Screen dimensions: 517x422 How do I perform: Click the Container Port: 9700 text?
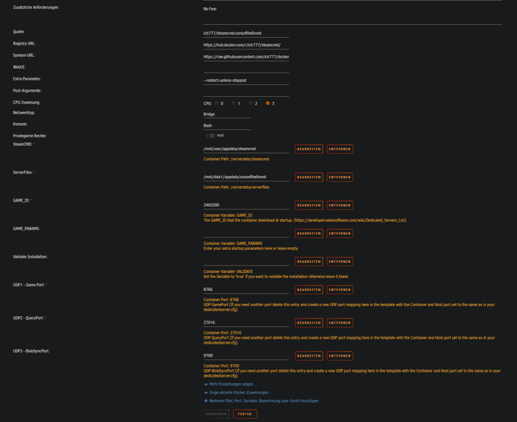click(221, 366)
